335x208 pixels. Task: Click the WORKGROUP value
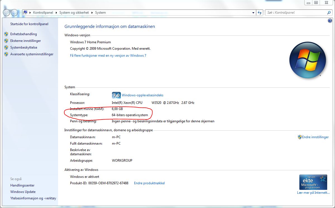[x=122, y=161]
